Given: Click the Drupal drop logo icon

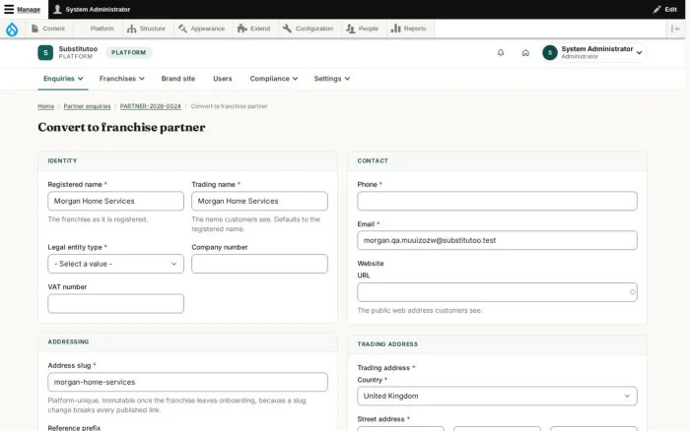Looking at the screenshot, I should (12, 29).
